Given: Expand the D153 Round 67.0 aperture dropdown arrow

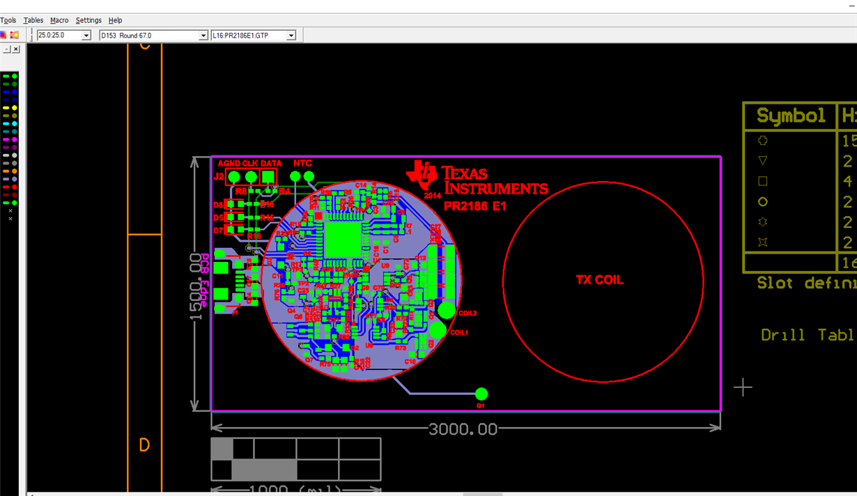Looking at the screenshot, I should (x=203, y=35).
